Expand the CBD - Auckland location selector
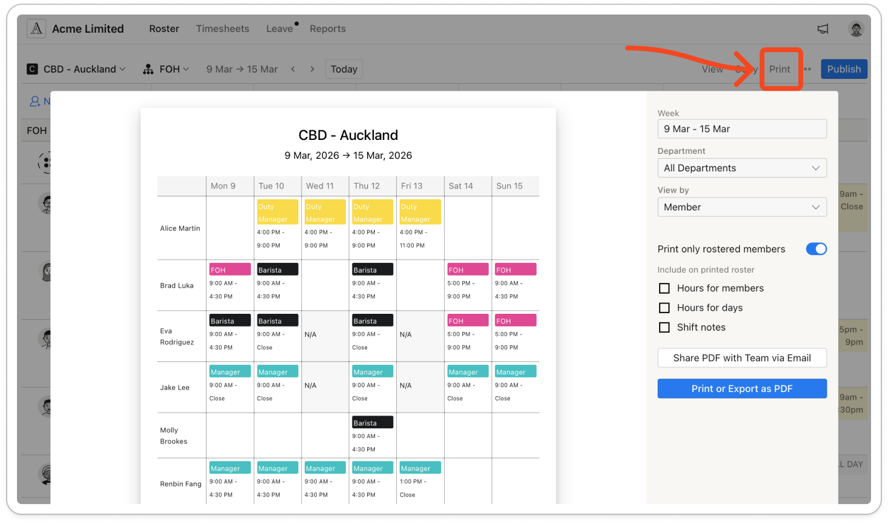Viewport: 888px width, 524px height. point(84,69)
